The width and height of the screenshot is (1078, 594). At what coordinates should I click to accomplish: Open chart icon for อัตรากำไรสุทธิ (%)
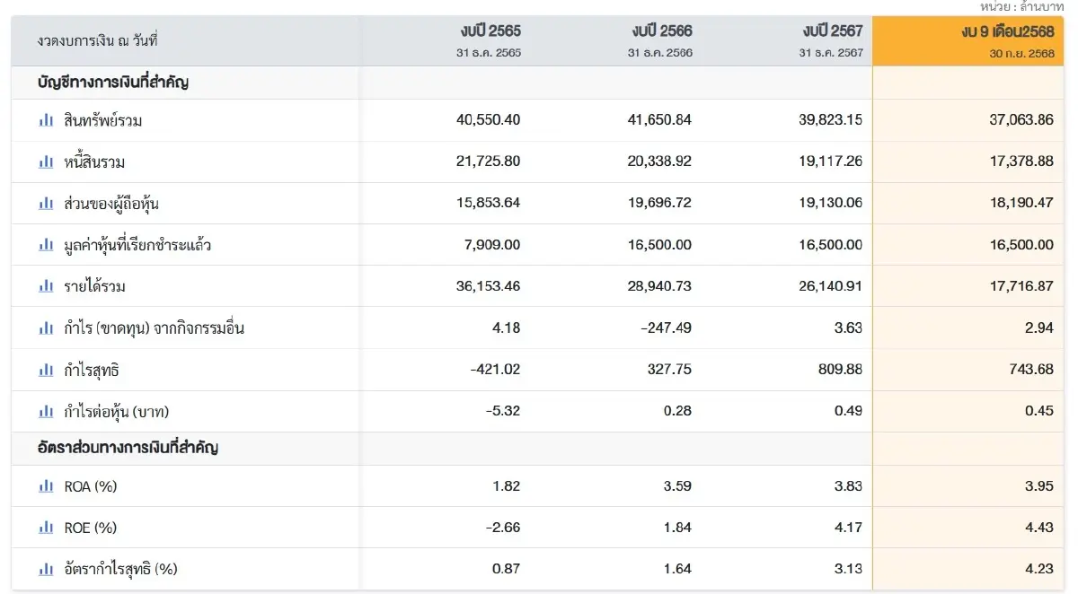[x=46, y=569]
